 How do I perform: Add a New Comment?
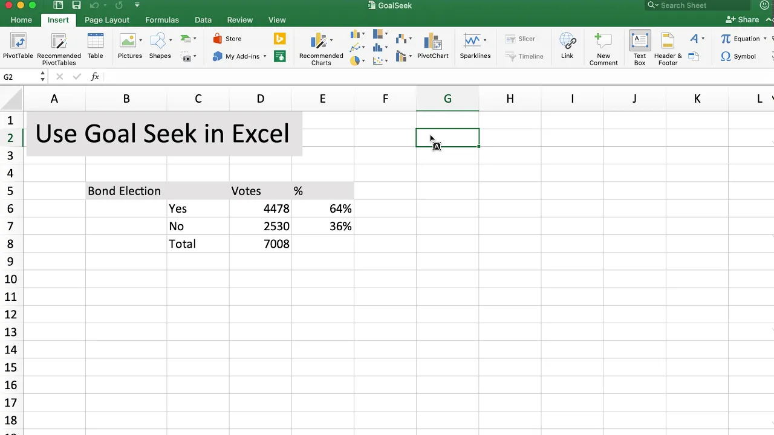click(x=603, y=48)
